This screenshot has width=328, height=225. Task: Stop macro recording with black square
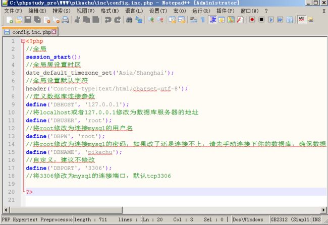261,20
